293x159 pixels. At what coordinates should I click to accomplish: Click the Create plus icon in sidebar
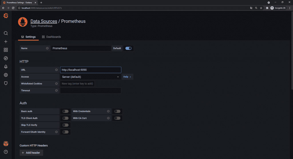tap(6, 42)
